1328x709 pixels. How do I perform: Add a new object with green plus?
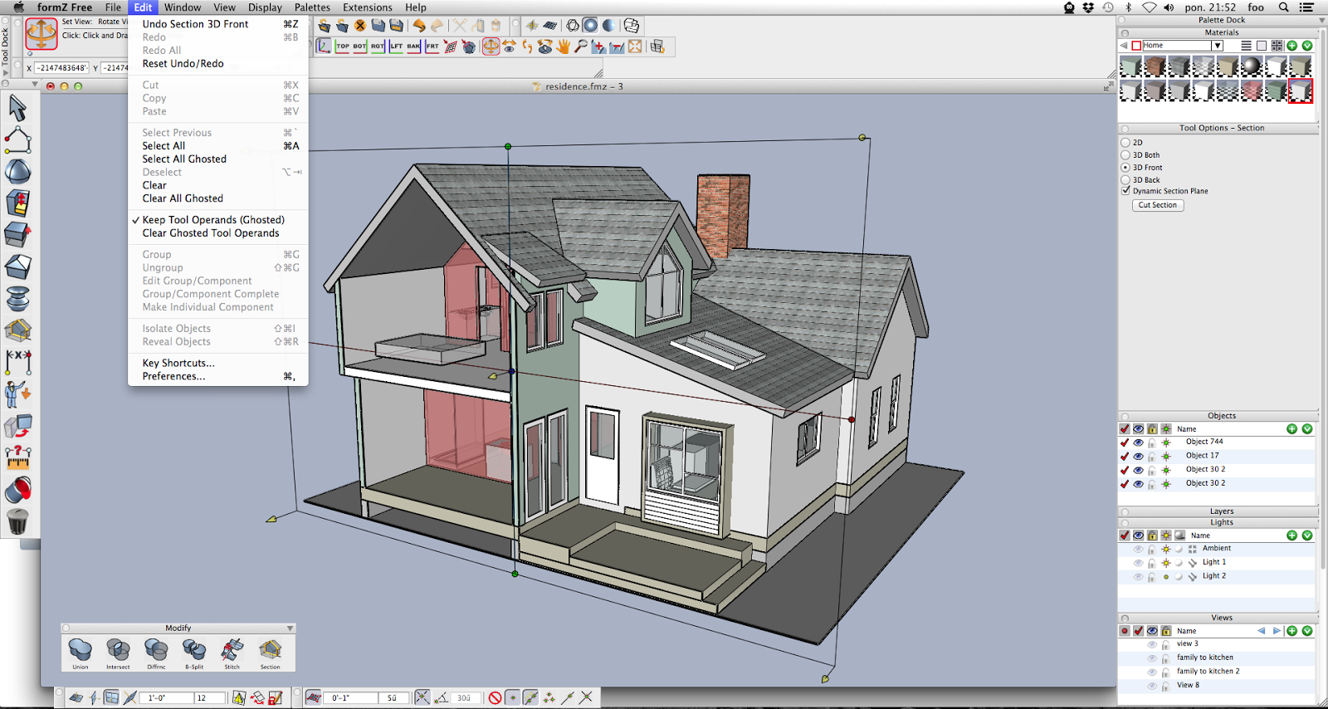pos(1292,429)
